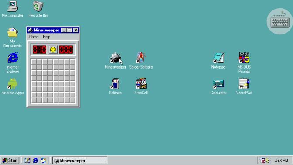This screenshot has height=165, width=293.
Task: Minimize the Minesweeper window
Action: point(64,30)
